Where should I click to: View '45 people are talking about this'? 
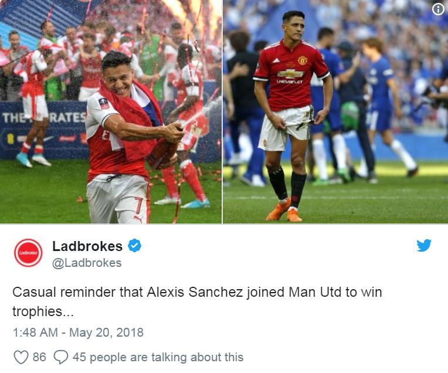(x=158, y=357)
